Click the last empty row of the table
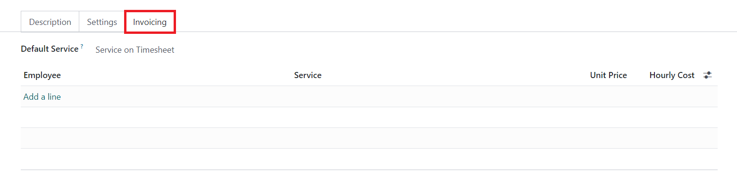Image resolution: width=737 pixels, height=190 pixels. click(x=368, y=159)
